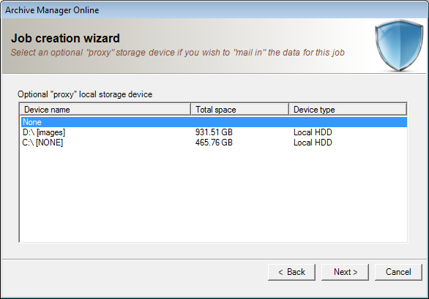
Task: Sort by Total space column header
Action: (239, 110)
